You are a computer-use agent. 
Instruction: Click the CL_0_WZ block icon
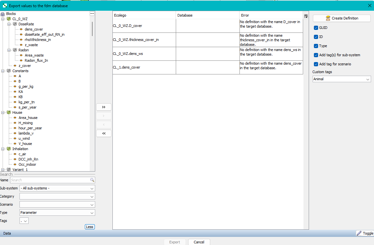tap(9, 19)
